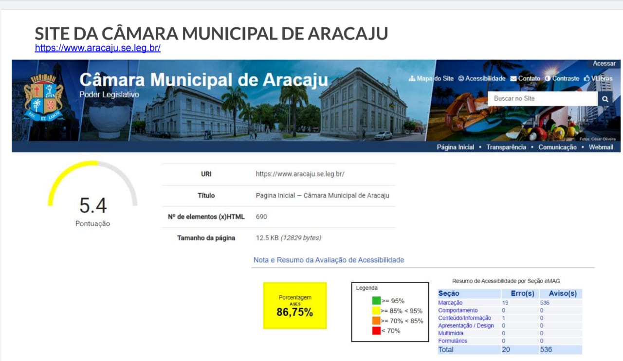Open Nota e Resumo da Avaliação section
Screen dimensions: 623x361
(x=328, y=260)
